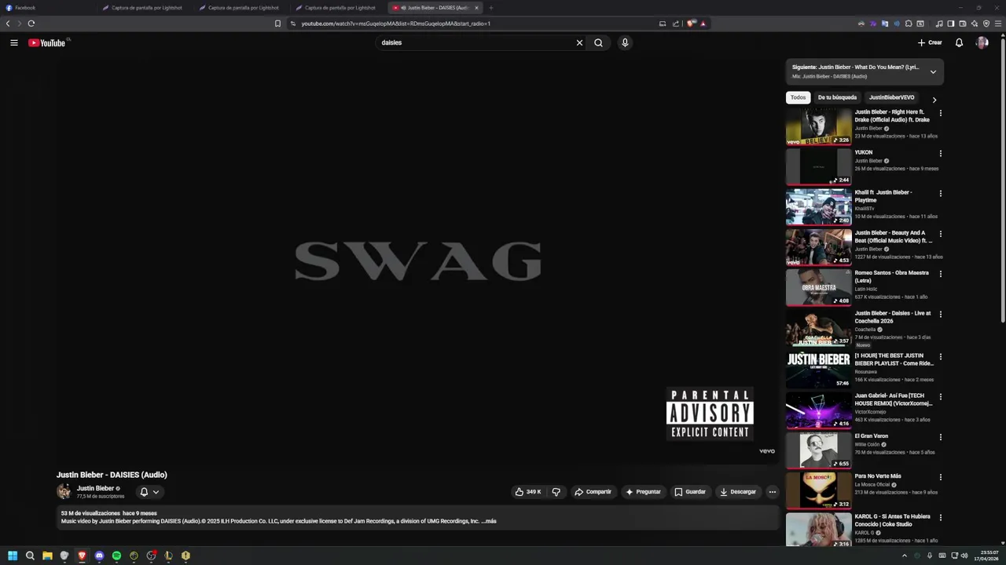Go to YouTube home via logo

tap(47, 42)
